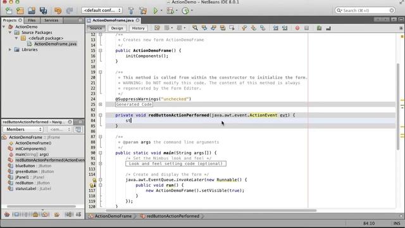Screen dimensions: 405x228
Task: Collapse the Source Packages node
Action: 10,32
